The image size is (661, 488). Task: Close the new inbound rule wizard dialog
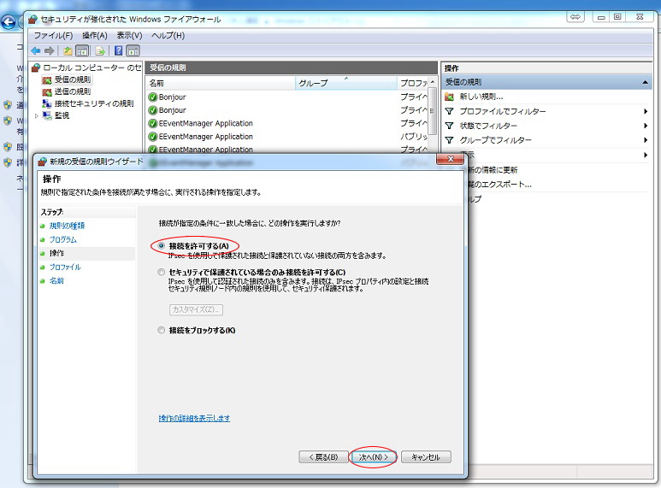[x=451, y=159]
